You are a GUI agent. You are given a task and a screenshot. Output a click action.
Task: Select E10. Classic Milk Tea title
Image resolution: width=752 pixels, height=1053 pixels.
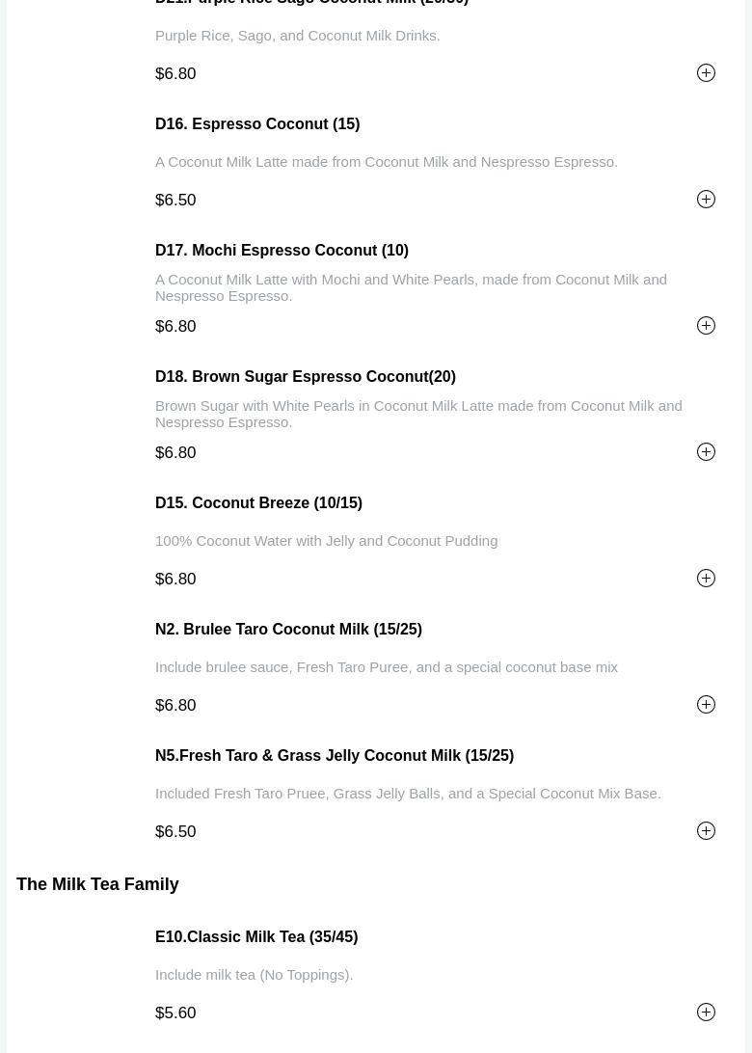(255, 937)
